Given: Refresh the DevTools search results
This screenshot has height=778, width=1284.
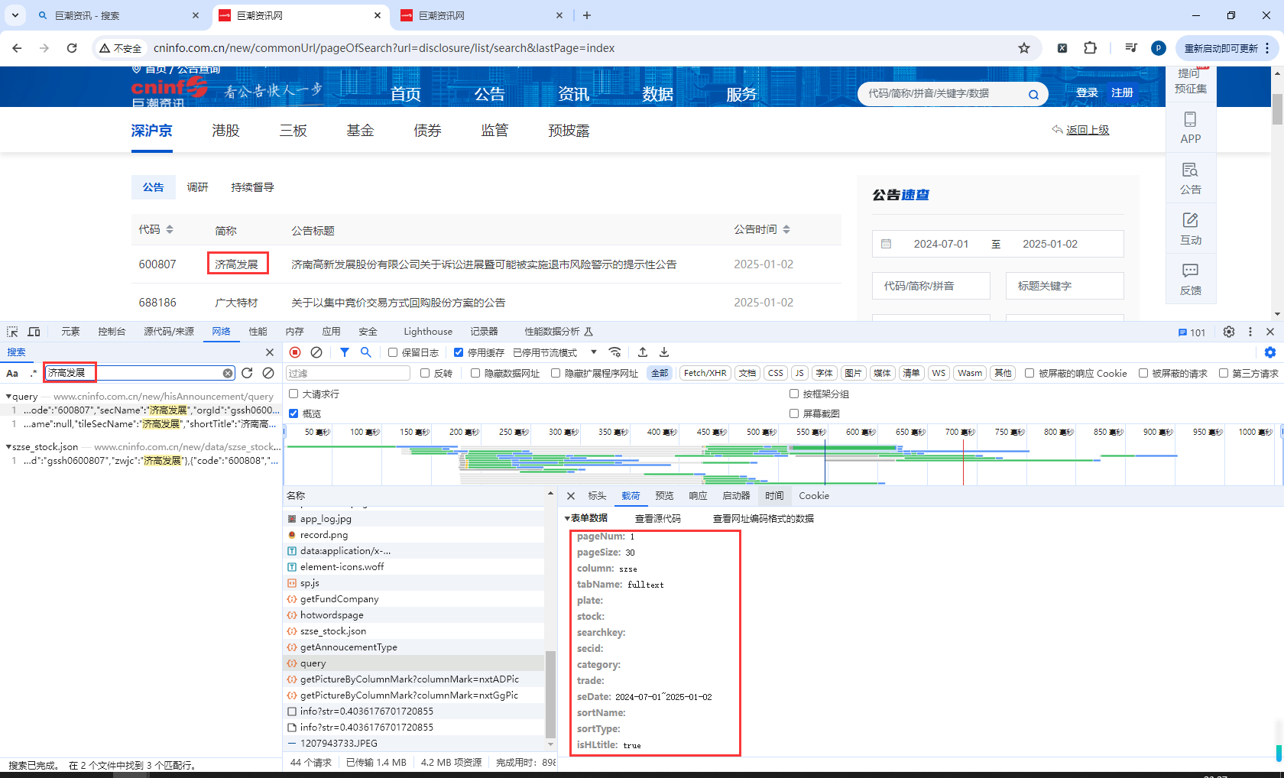Looking at the screenshot, I should point(247,373).
